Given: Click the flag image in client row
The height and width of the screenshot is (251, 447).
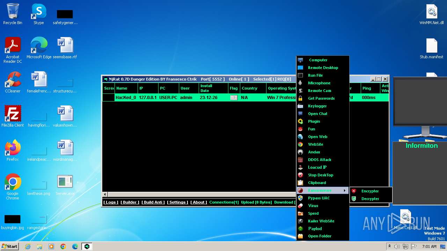Looking at the screenshot, I should tap(234, 98).
